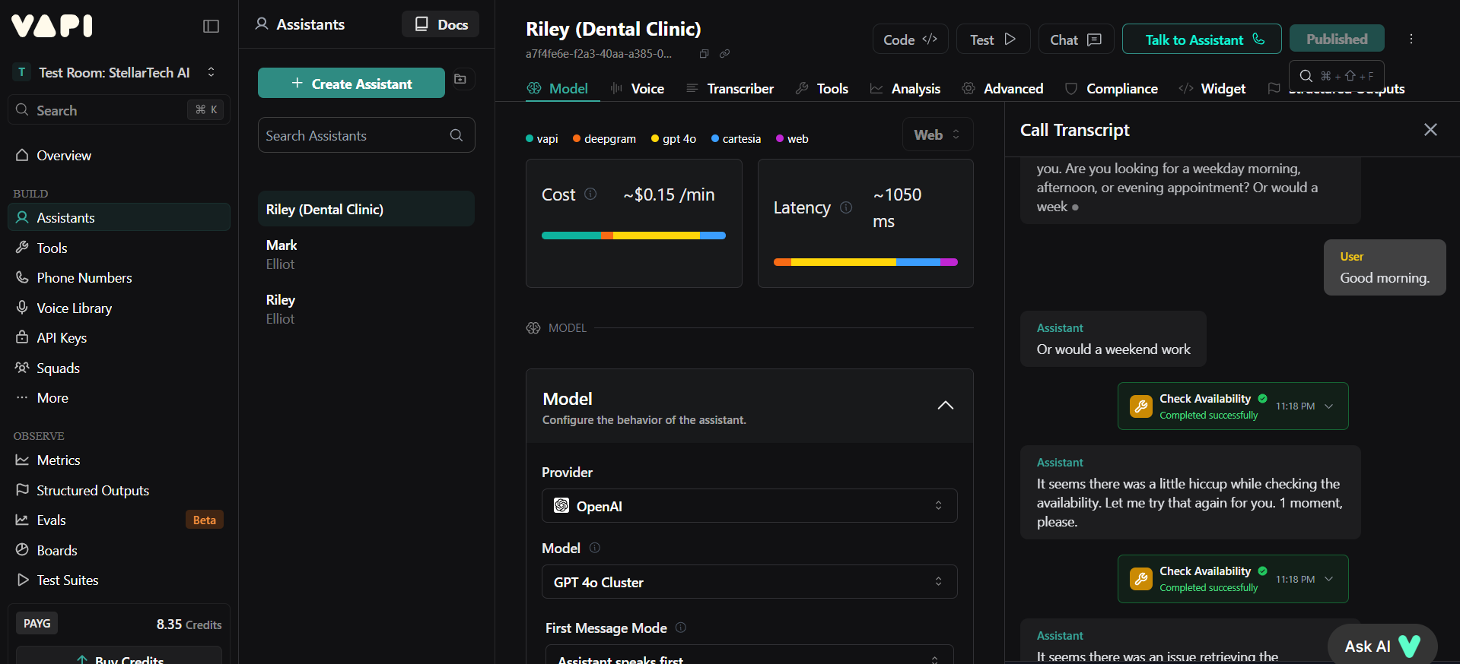The width and height of the screenshot is (1460, 664).
Task: Switch to the Transcriber tab
Action: coord(730,89)
